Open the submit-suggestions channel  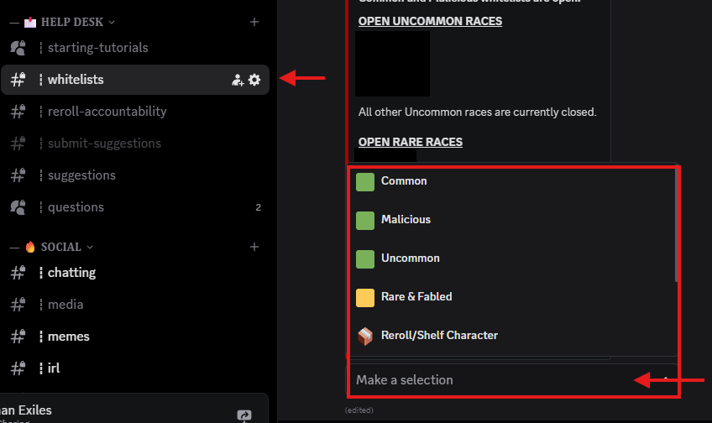(135, 144)
